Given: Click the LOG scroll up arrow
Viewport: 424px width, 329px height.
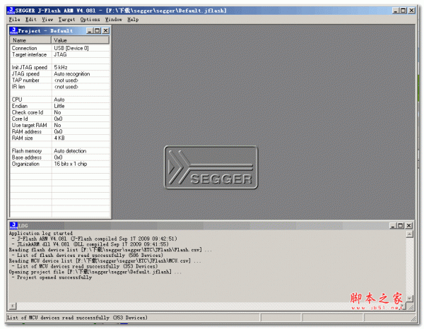Looking at the screenshot, I should click(410, 234).
